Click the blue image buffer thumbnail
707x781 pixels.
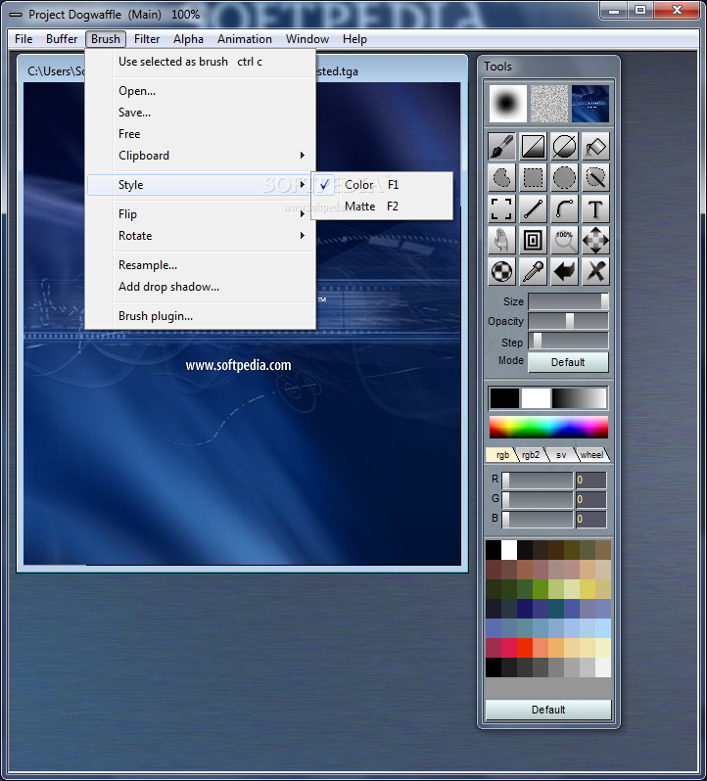click(x=590, y=103)
